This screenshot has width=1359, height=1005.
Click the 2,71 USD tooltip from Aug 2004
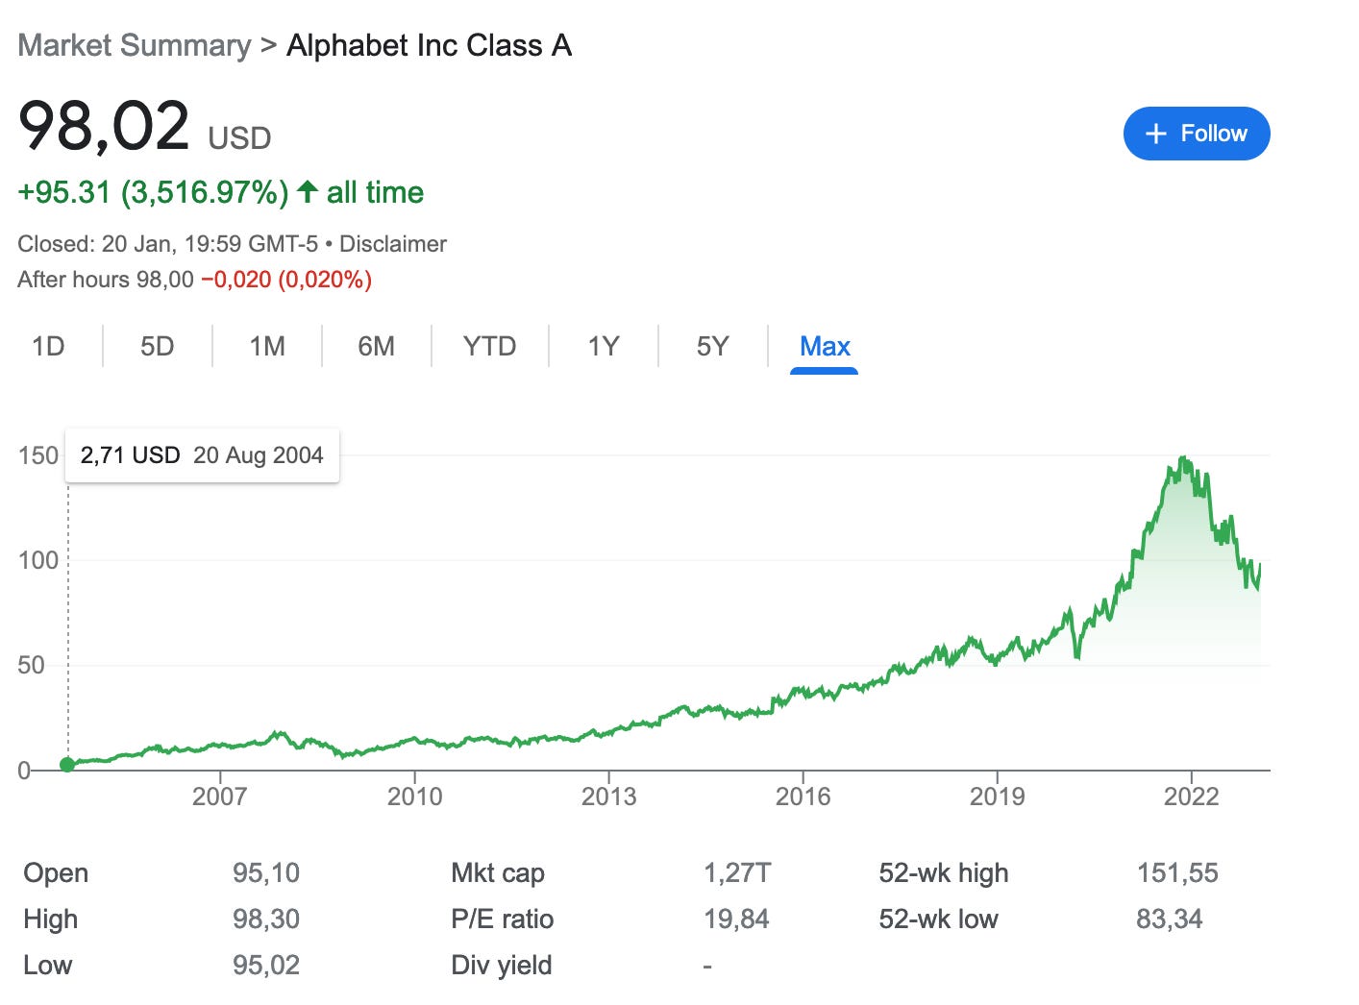[202, 454]
